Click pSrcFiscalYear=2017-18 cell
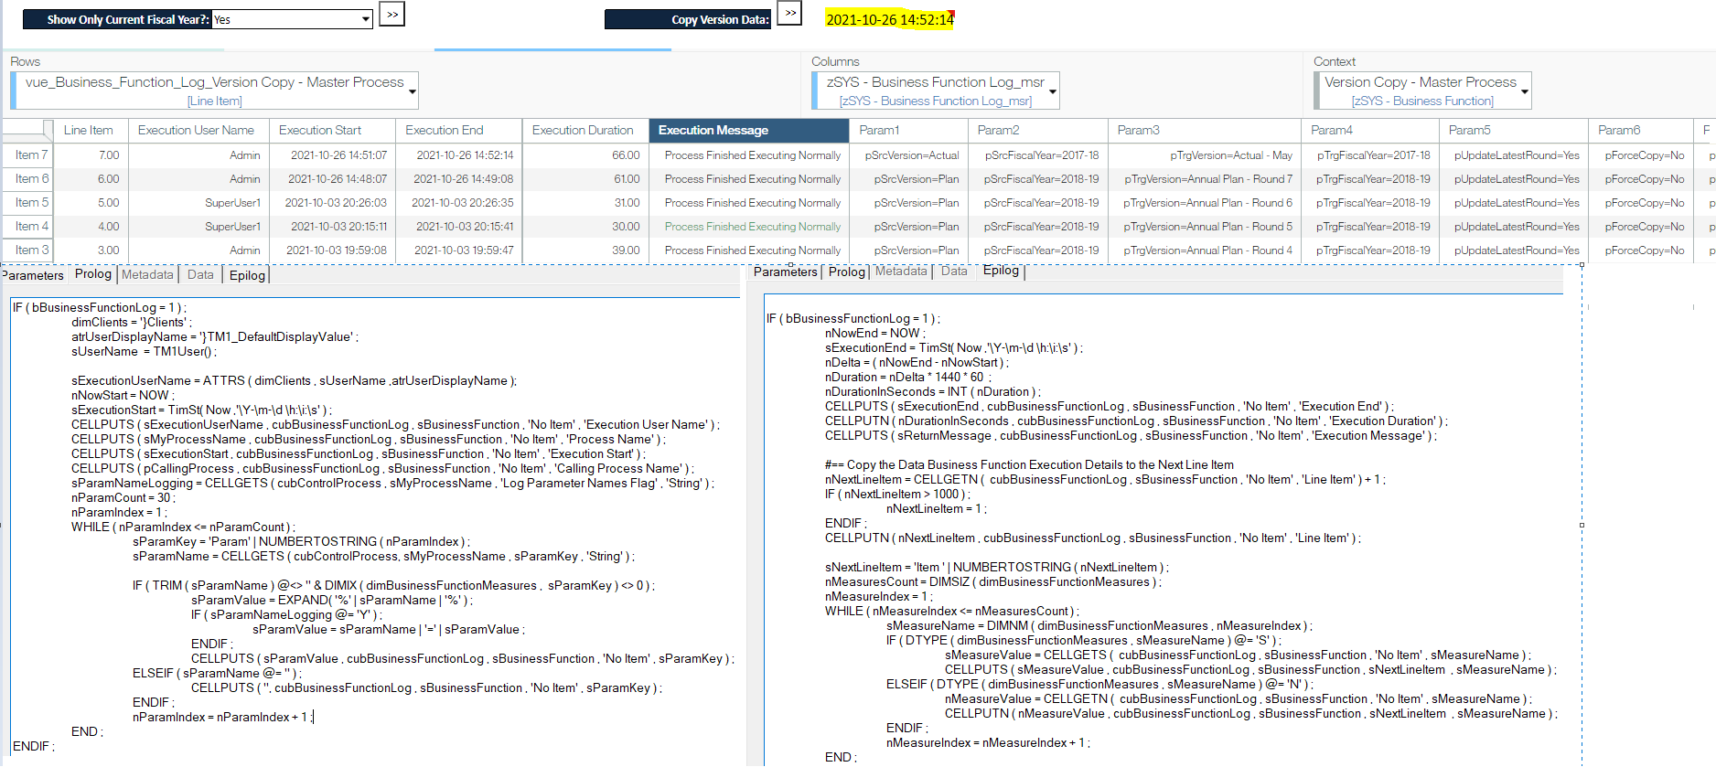 [1037, 154]
